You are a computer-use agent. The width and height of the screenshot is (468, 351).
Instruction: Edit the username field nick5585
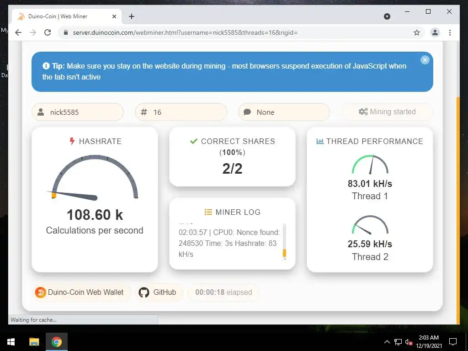coord(78,112)
